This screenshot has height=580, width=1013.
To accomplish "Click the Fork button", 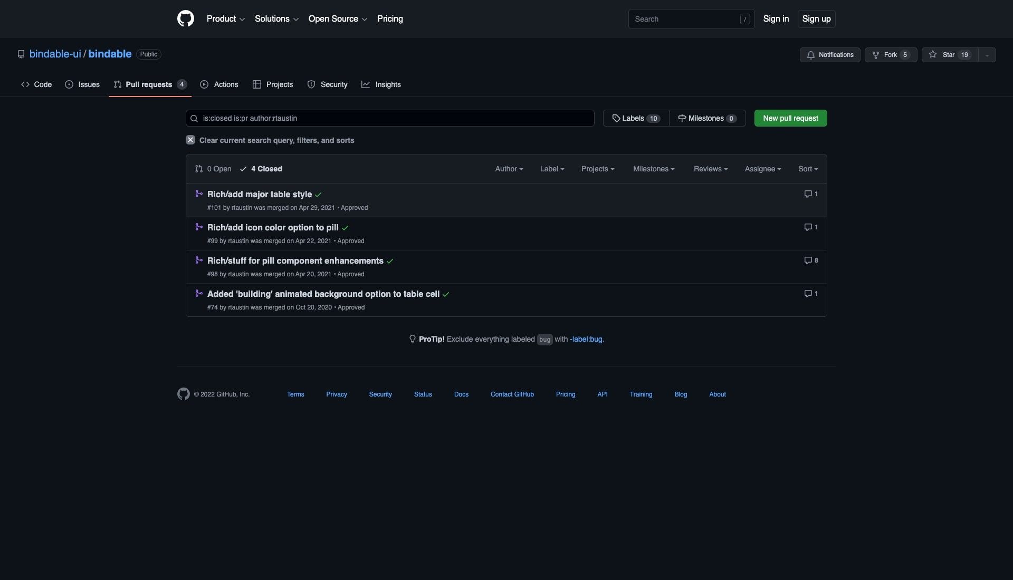I will point(891,55).
